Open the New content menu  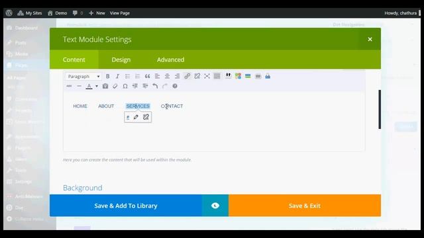click(97, 13)
